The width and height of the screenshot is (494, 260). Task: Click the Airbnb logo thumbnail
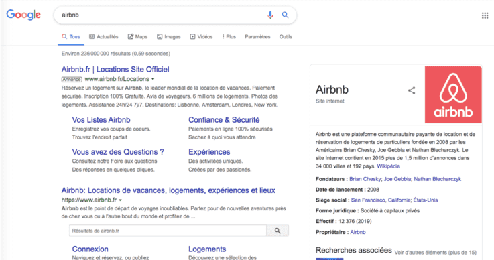453,94
